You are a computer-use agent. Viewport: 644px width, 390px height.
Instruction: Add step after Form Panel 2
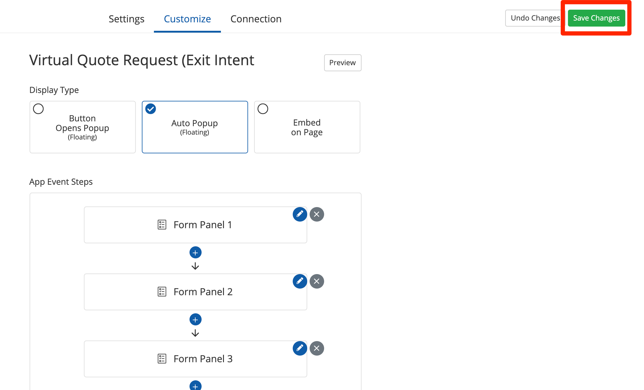[x=195, y=320]
